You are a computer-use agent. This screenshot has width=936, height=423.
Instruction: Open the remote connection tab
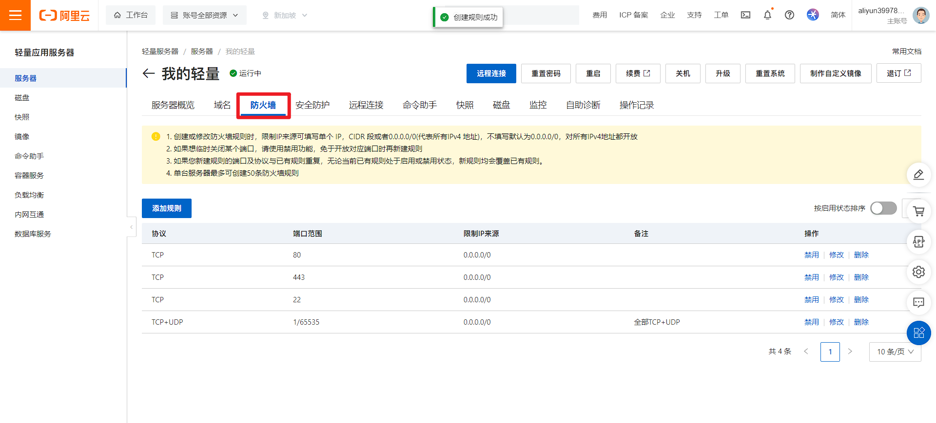[x=366, y=105]
